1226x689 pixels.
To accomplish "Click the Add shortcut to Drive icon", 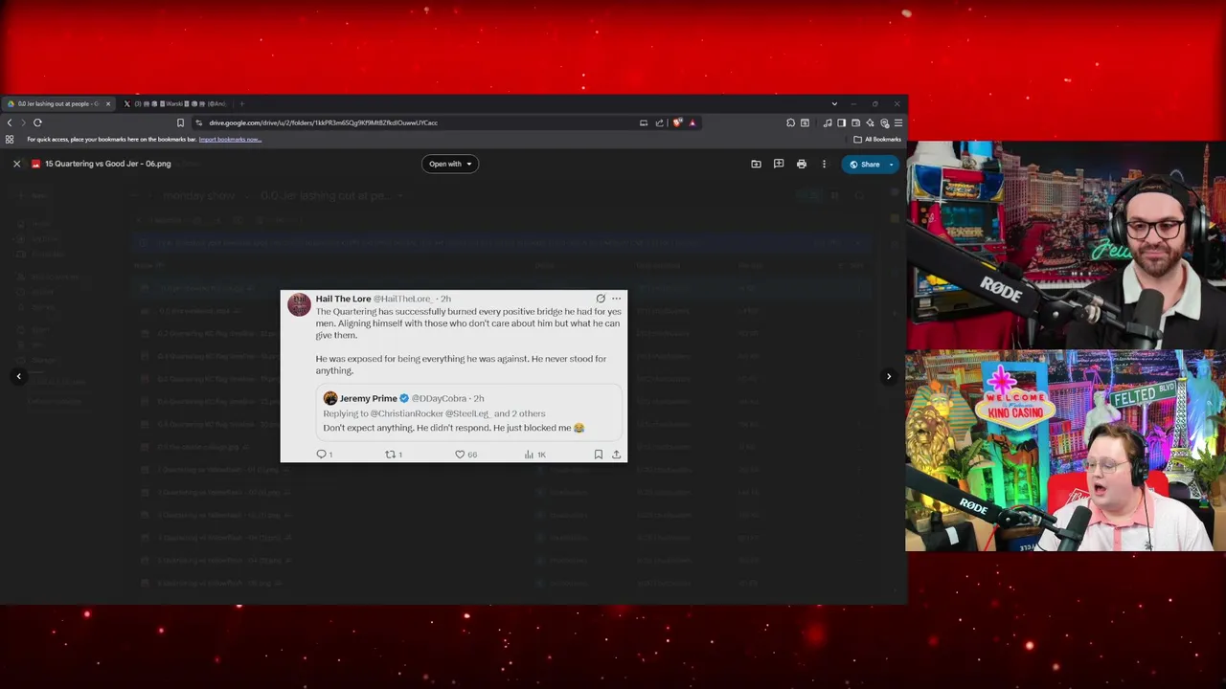I will pyautogui.click(x=756, y=164).
